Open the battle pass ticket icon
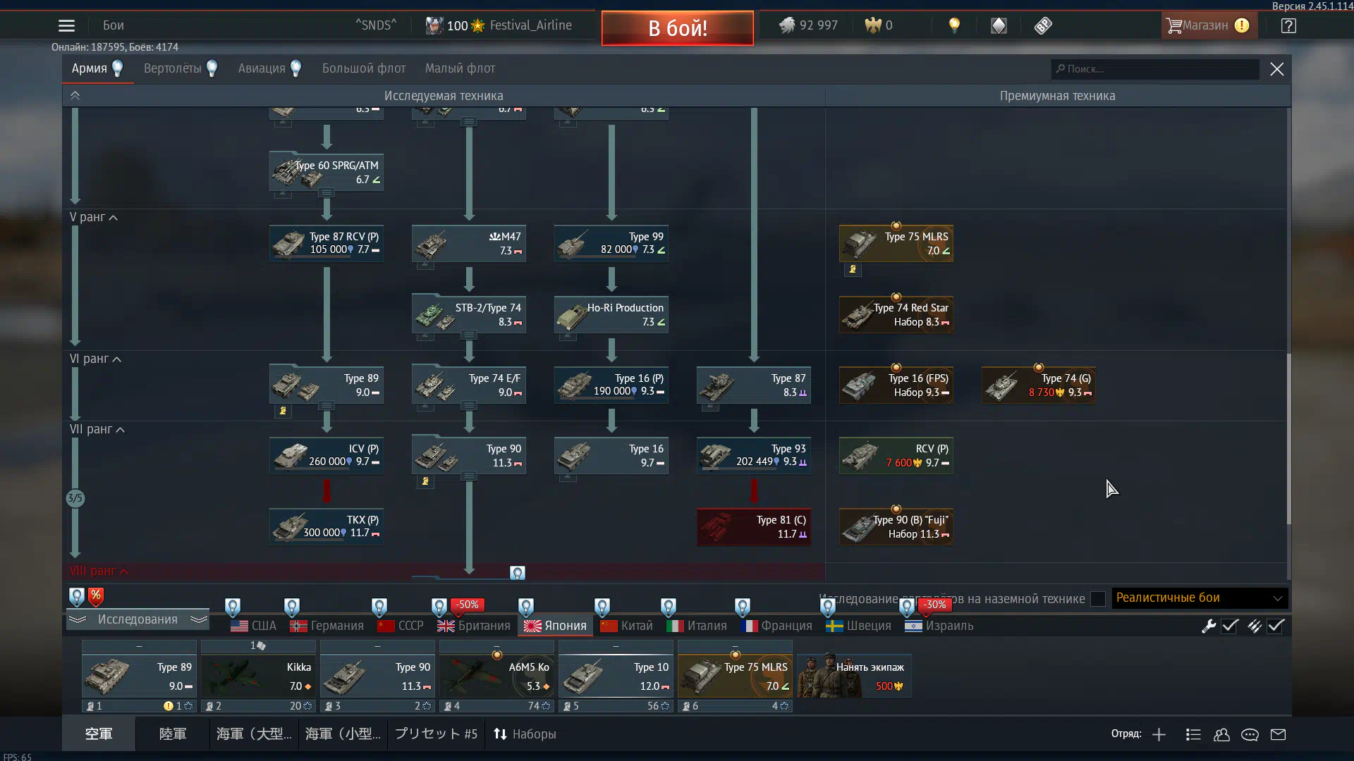1354x761 pixels. [1043, 26]
